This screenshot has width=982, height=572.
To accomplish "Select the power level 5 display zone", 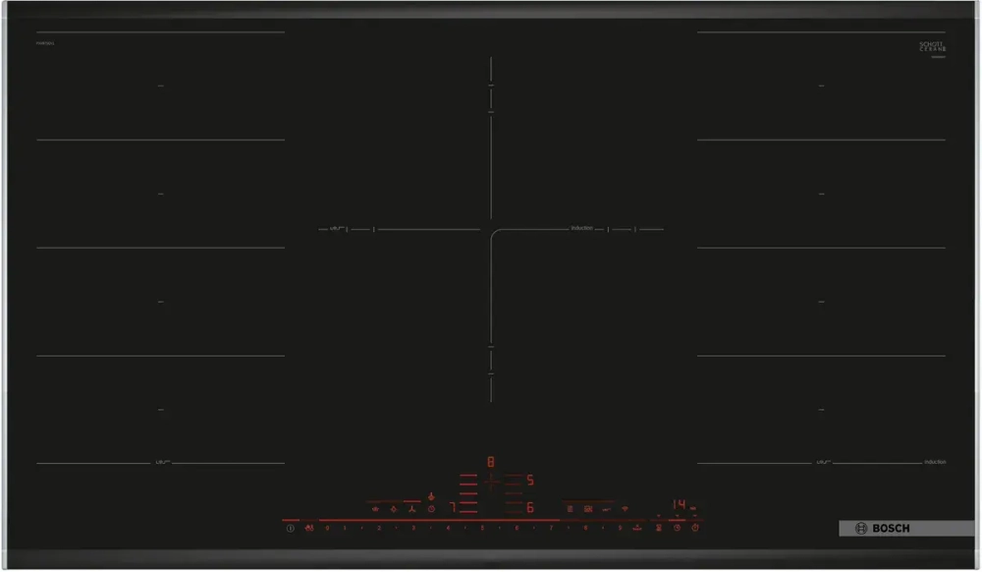I will pos(529,481).
